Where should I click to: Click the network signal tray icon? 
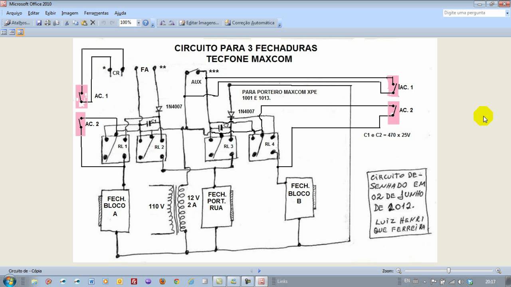click(452, 281)
